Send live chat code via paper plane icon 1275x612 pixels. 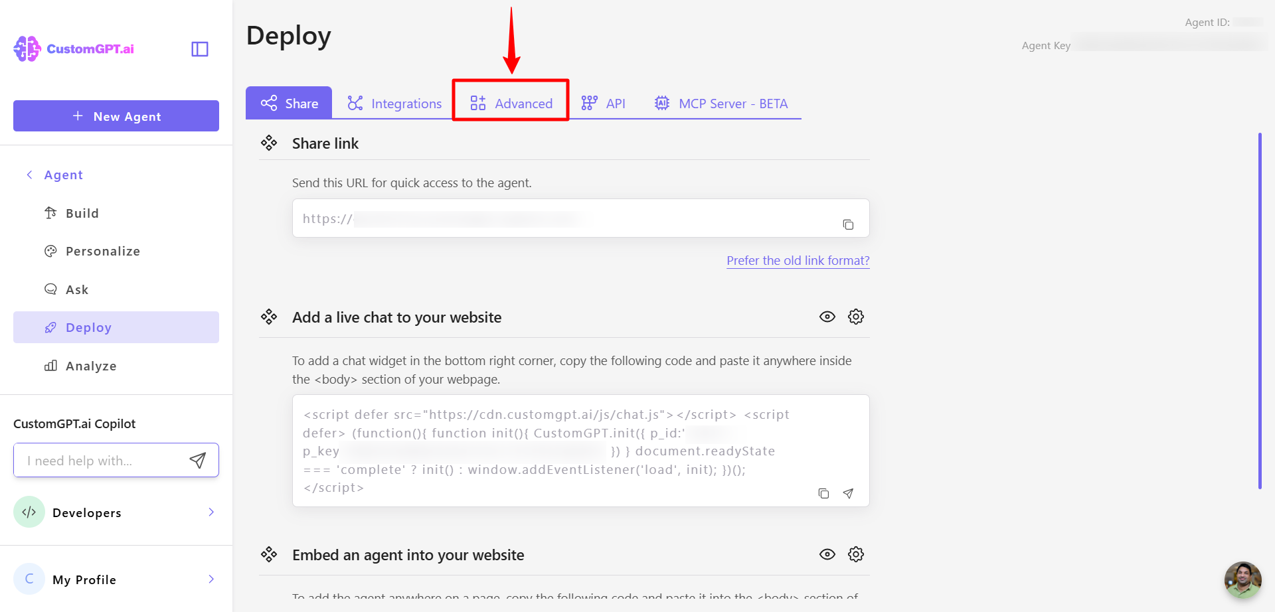click(x=848, y=493)
